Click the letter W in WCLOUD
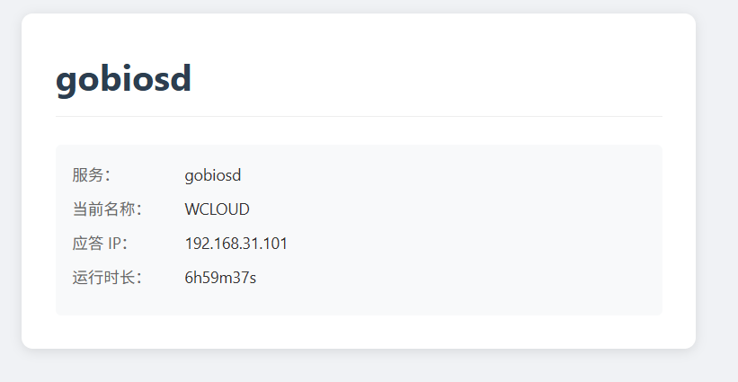738x382 pixels. tap(192, 209)
